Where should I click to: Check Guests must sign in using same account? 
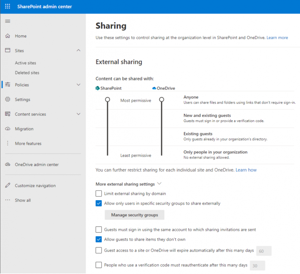pyautogui.click(x=99, y=229)
